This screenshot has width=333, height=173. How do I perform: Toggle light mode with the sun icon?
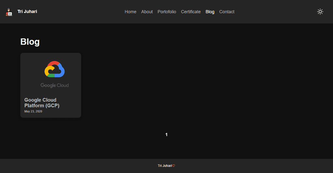[x=320, y=12]
